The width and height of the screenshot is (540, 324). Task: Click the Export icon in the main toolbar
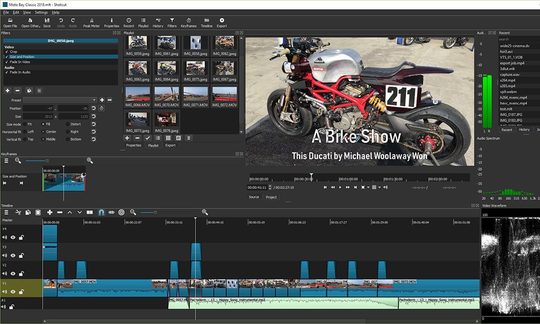tap(221, 23)
